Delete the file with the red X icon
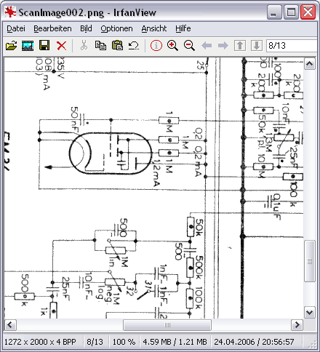Image resolution: width=320 pixels, height=352 pixels. [61, 46]
